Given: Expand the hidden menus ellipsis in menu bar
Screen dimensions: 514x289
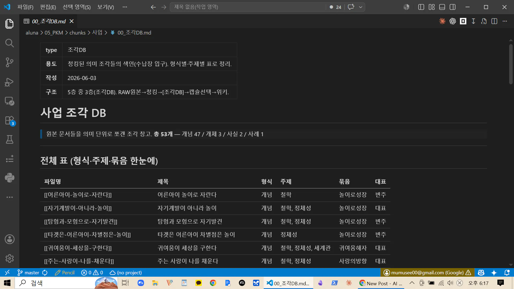Looking at the screenshot, I should click(125, 7).
